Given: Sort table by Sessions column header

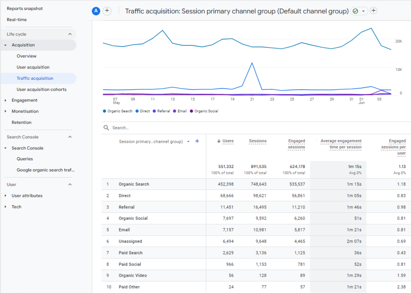Looking at the screenshot, I should coord(257,141).
